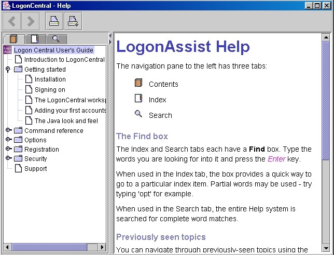The width and height of the screenshot is (334, 255).
Task: Click the Logon Central User's Guide logo icon
Action: (x=8, y=50)
